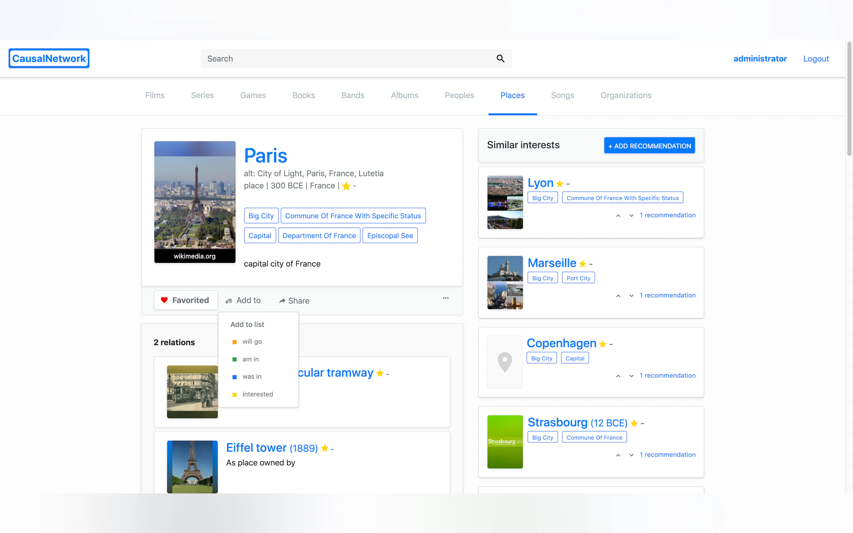Click the star next to Eiffel tower
The width and height of the screenshot is (853, 533).
coord(324,448)
